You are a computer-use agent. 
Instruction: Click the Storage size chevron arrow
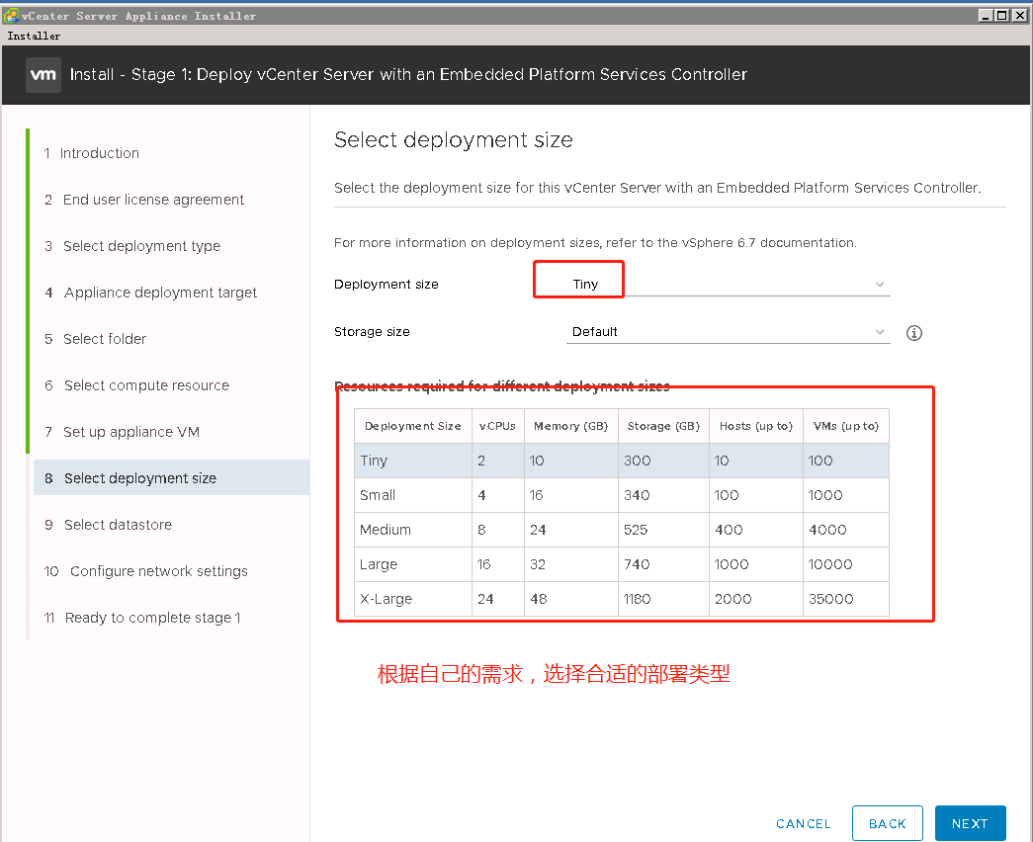(880, 331)
